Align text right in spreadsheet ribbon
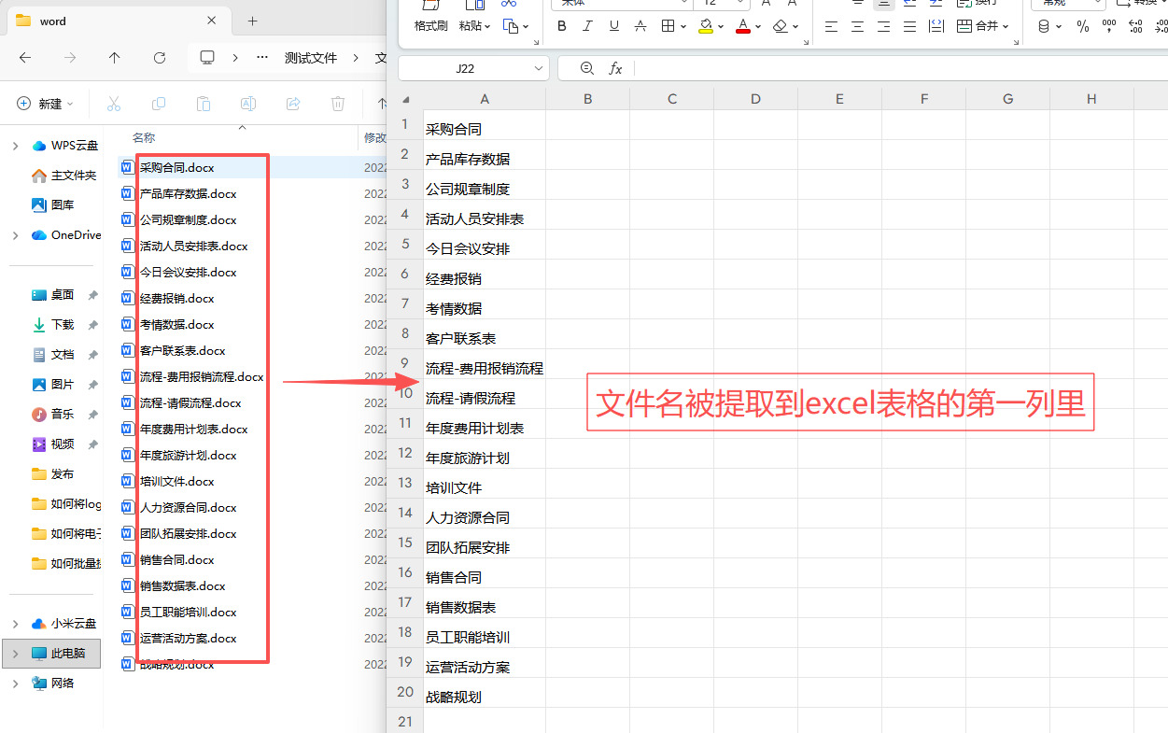This screenshot has height=733, width=1168. 884,26
